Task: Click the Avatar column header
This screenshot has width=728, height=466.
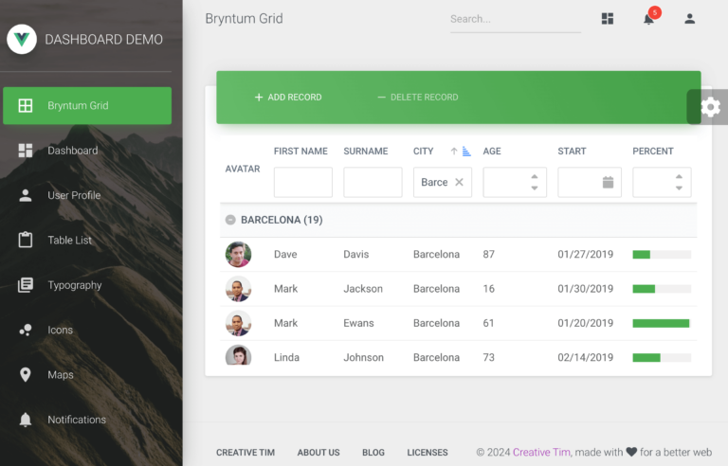Action: coord(243,169)
